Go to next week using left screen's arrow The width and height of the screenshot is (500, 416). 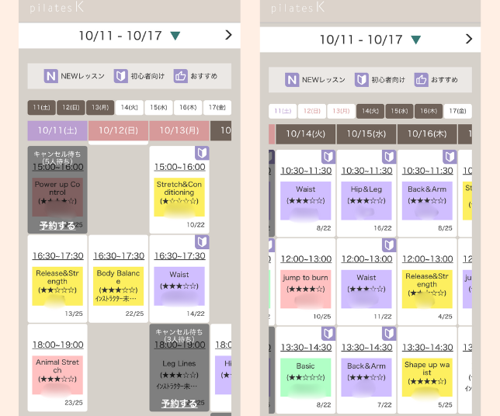[228, 35]
